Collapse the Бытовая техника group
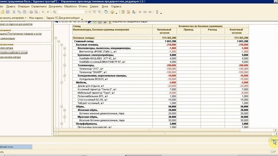 pyautogui.click(x=62, y=45)
